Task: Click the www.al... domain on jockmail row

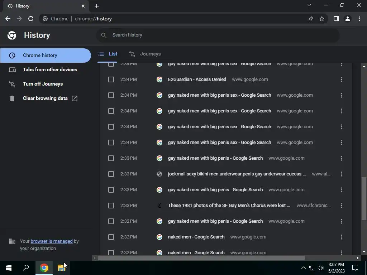Action: pyautogui.click(x=321, y=174)
